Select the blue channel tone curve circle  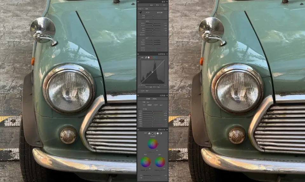157,57
